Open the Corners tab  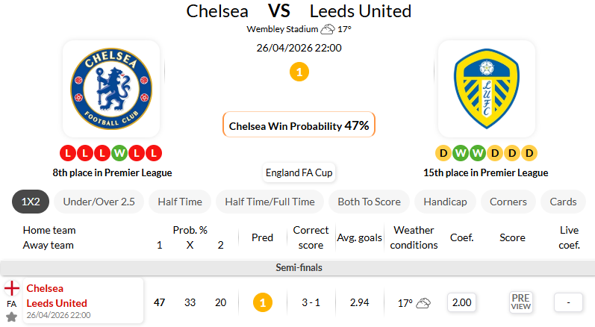508,202
